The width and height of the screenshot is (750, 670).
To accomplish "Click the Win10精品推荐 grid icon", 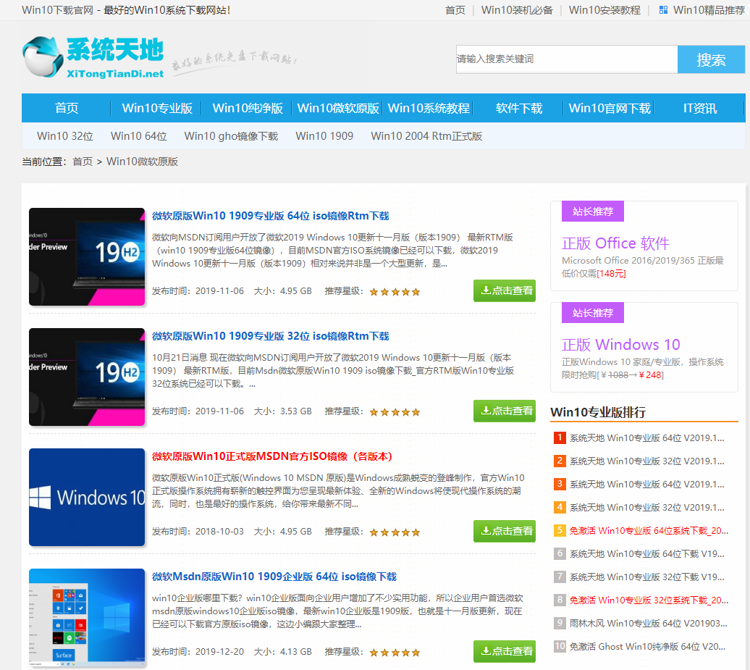I will 663,10.
